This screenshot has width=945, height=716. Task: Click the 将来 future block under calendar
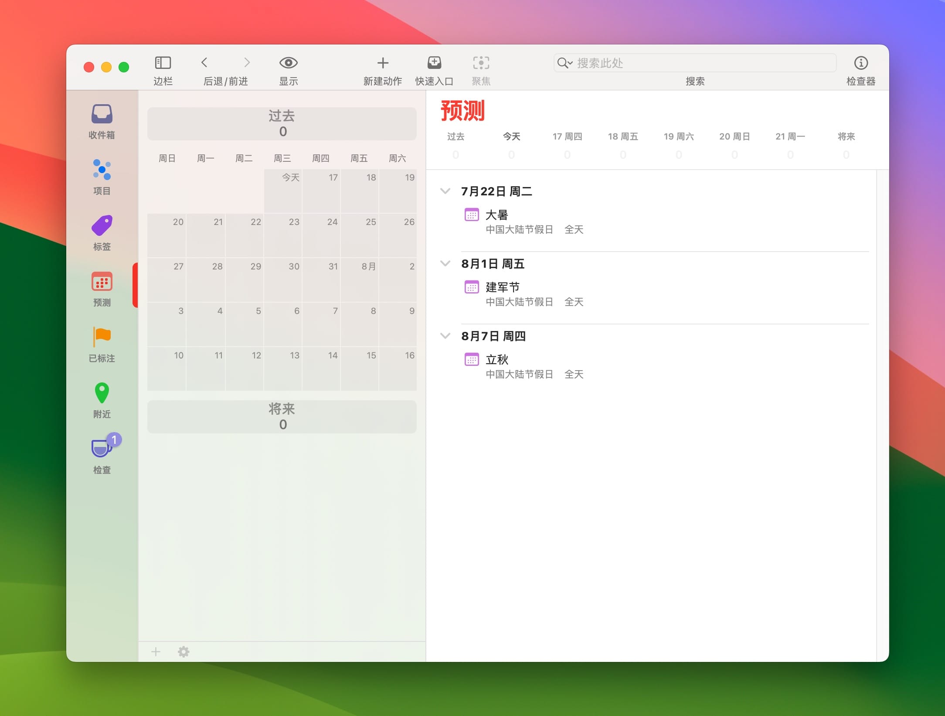282,416
